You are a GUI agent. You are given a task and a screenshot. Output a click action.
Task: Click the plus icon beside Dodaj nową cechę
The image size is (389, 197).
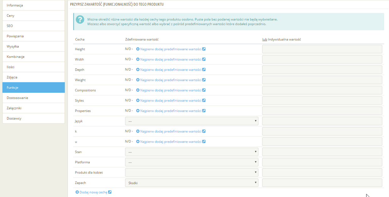tap(77, 192)
